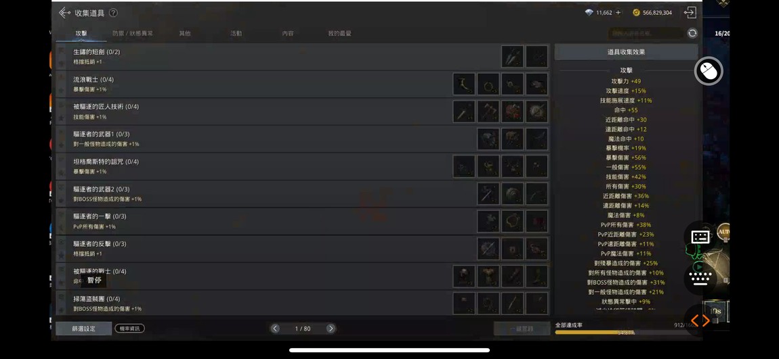Click the white mouse control icon

click(709, 72)
